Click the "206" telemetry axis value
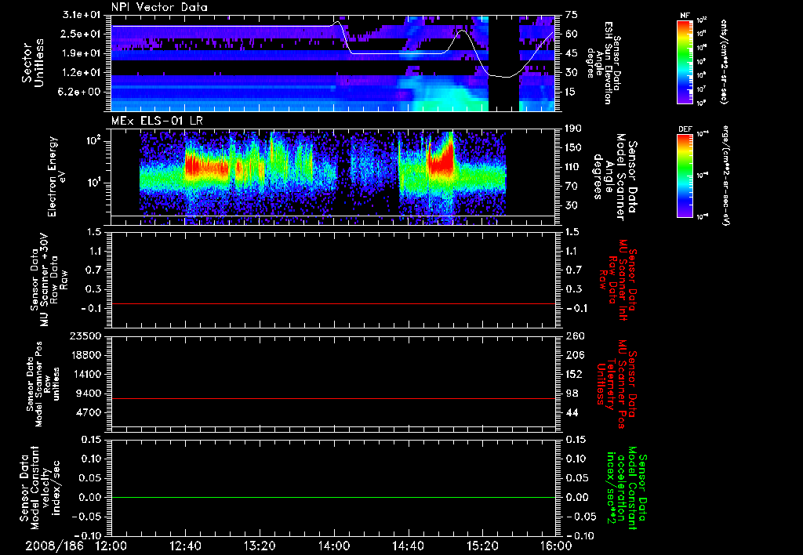The width and height of the screenshot is (803, 555). pos(573,355)
